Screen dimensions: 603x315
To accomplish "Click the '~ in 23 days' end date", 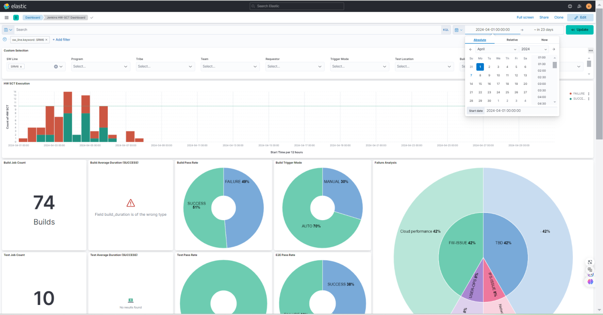I will click(544, 30).
